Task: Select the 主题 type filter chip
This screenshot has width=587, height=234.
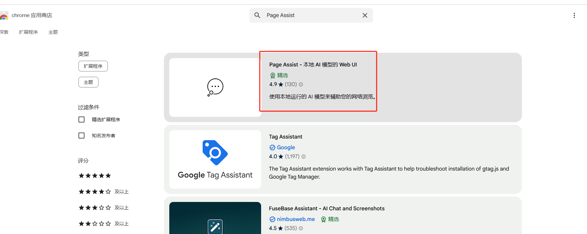Action: [88, 82]
